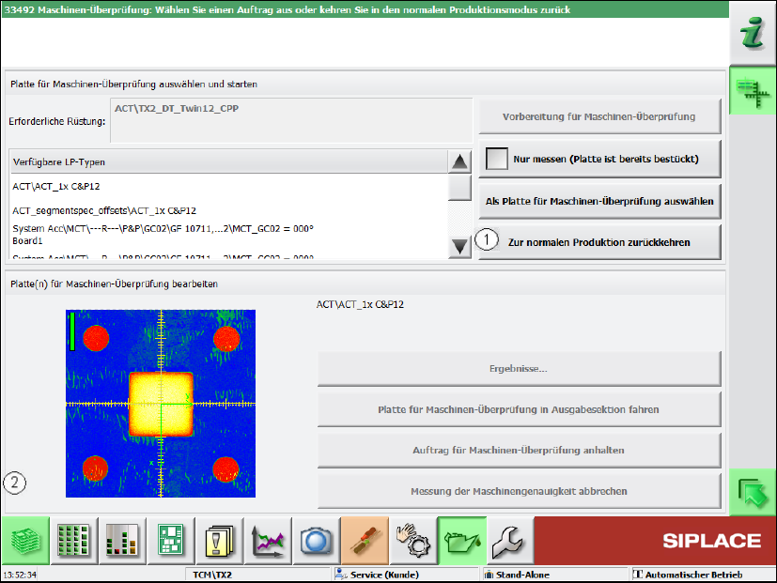Select 'ACT_segmentspec_offsets\ACT_1x C&P12' row
The width and height of the screenshot is (777, 583).
pos(228,210)
